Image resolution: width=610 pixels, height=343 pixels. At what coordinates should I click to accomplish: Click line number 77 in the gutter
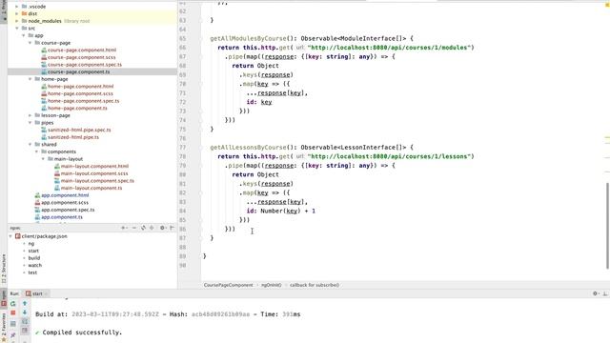[x=182, y=148]
